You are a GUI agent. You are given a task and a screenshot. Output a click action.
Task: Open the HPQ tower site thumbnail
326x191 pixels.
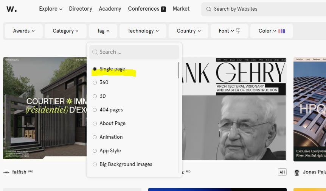(x=310, y=109)
